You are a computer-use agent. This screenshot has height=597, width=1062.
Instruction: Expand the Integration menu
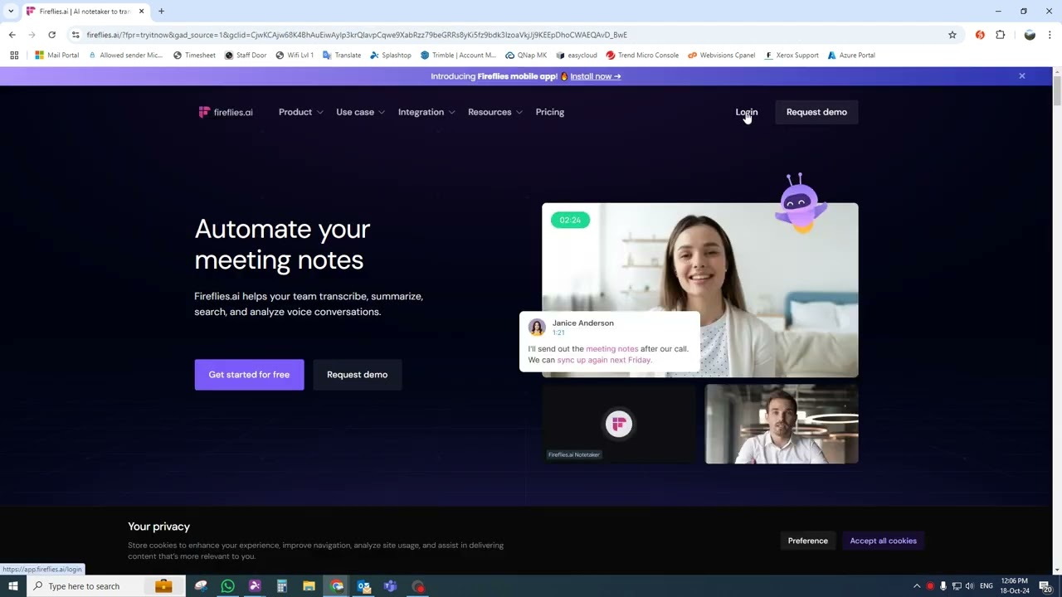click(426, 112)
